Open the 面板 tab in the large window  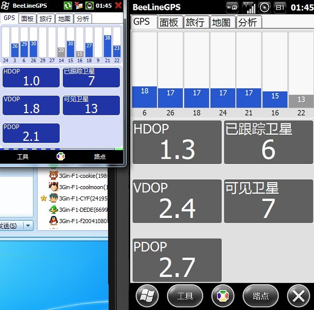[x=170, y=22]
